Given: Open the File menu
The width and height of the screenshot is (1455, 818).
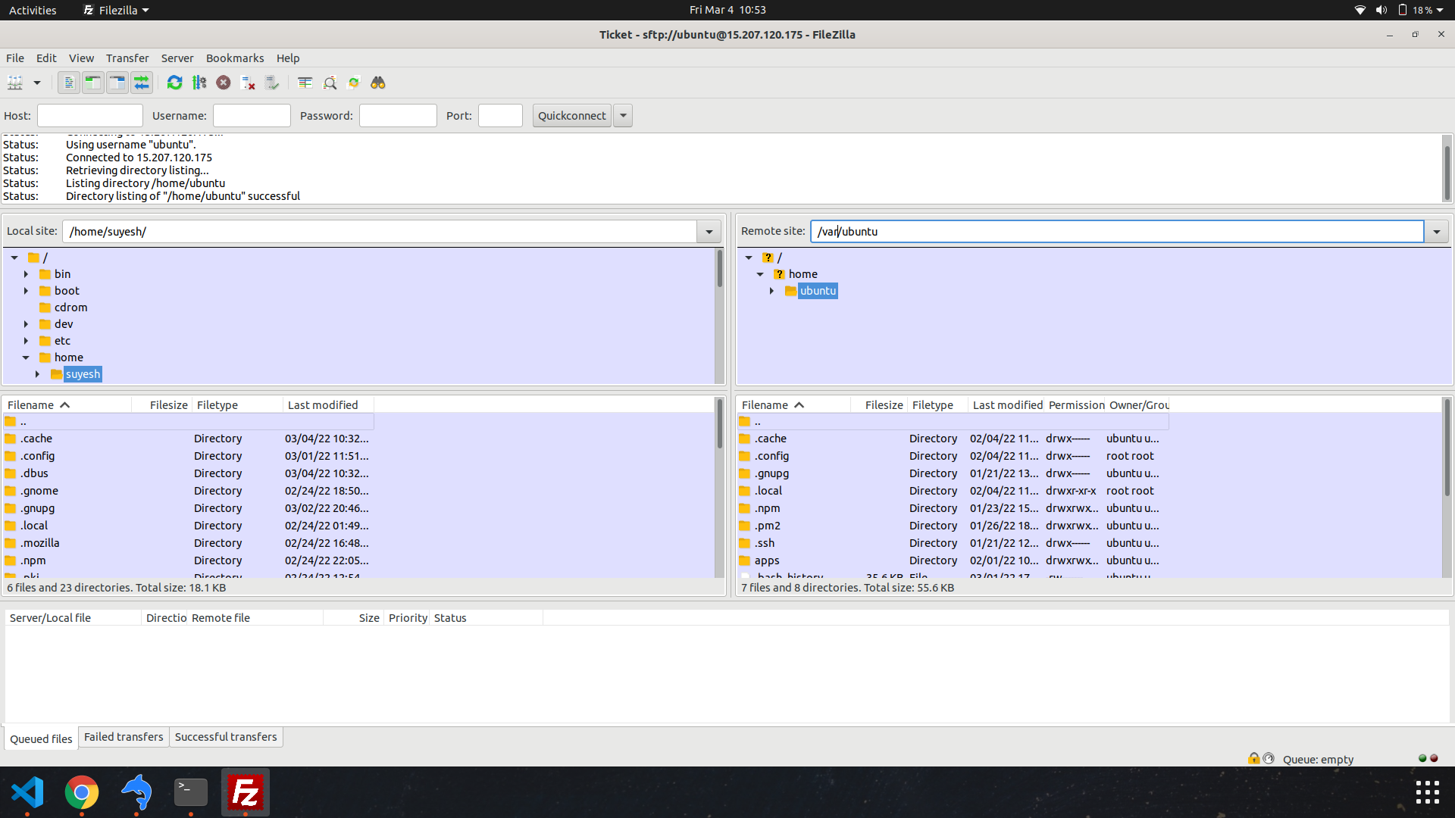Looking at the screenshot, I should [x=15, y=58].
